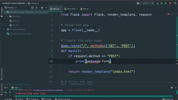The image size is (178, 100).
Task: Select test.py in the project tree
Action: pyautogui.click(x=14, y=25)
